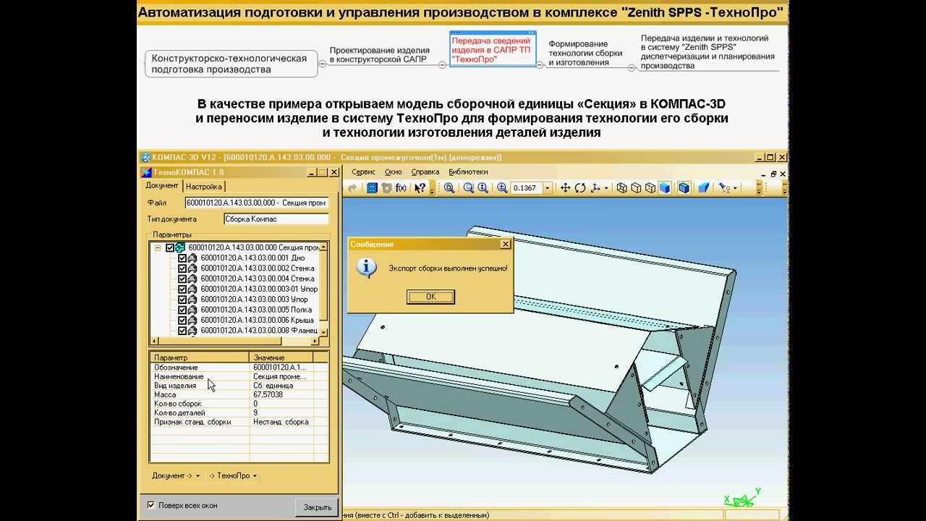Click the part icon next to 008 Фланец

[192, 331]
